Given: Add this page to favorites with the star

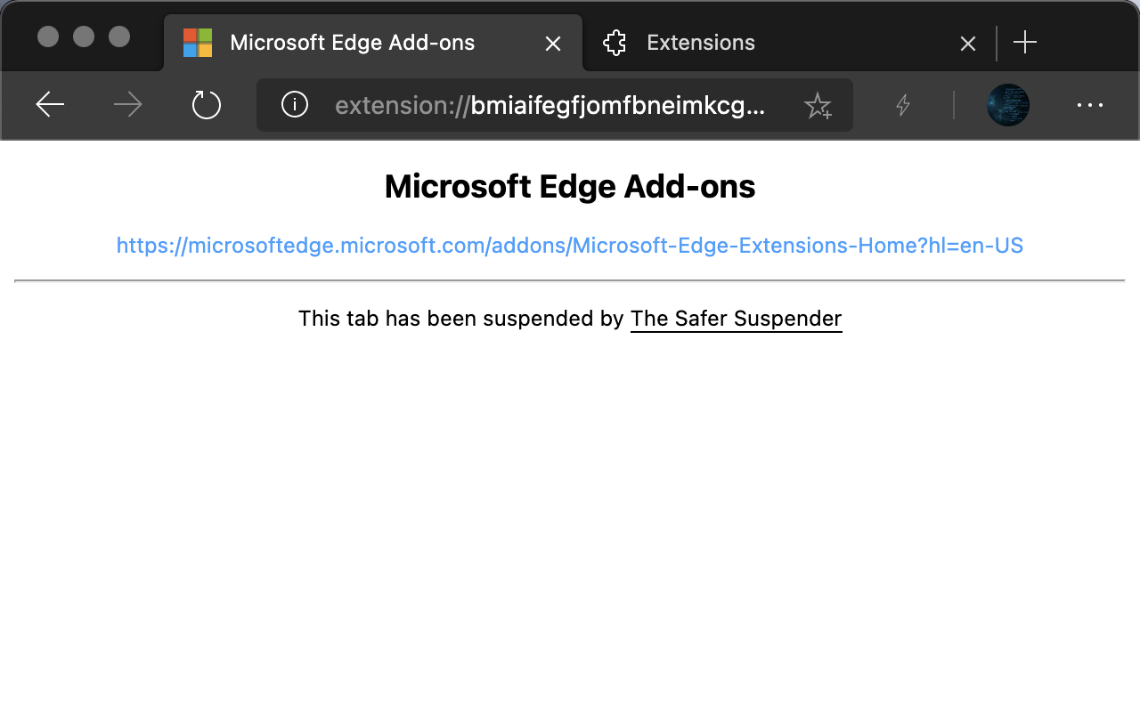Looking at the screenshot, I should point(817,106).
